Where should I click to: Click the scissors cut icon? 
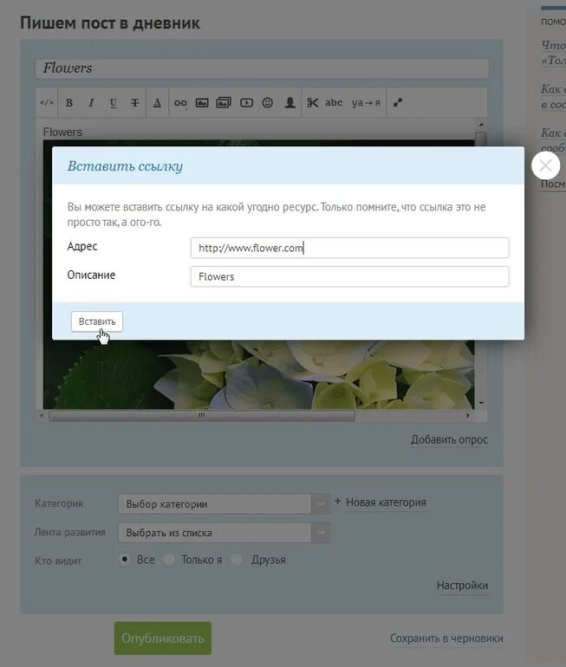pyautogui.click(x=313, y=102)
